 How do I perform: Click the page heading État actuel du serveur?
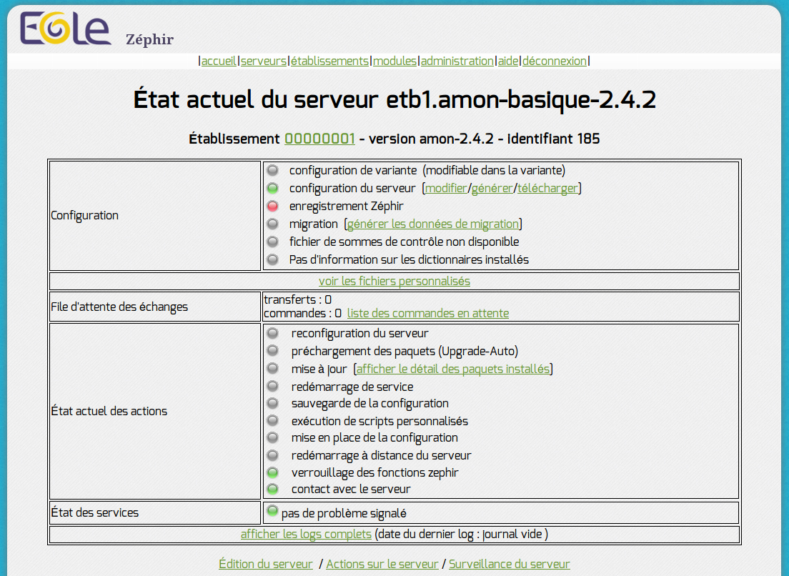tap(394, 99)
